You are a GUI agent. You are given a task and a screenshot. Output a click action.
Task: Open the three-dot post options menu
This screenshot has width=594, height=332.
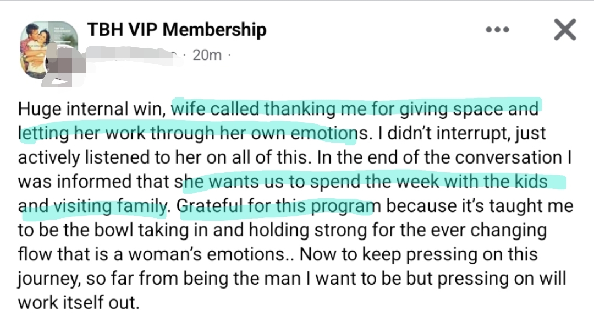click(x=497, y=30)
